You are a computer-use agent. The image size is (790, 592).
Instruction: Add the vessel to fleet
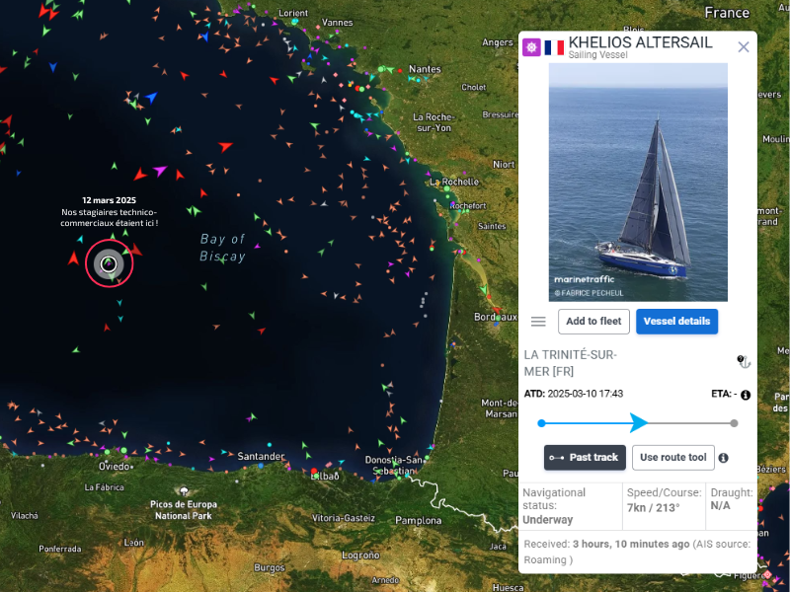[593, 321]
